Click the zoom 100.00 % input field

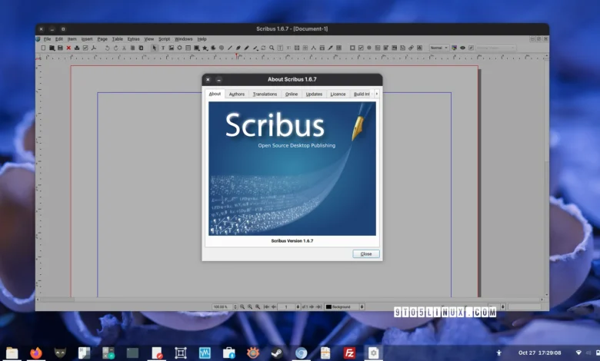pos(222,306)
